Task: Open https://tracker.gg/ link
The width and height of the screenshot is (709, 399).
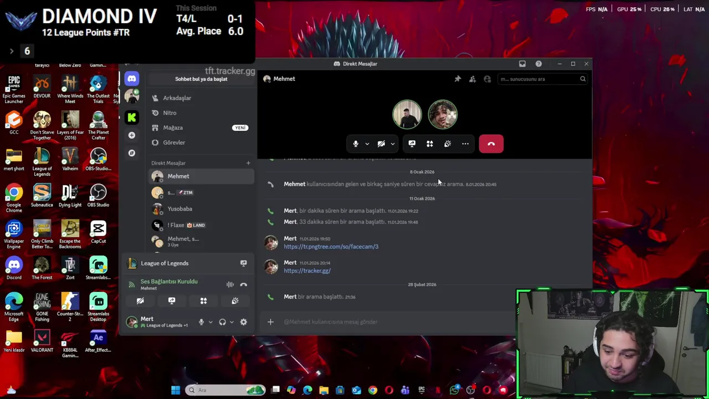Action: coord(307,271)
